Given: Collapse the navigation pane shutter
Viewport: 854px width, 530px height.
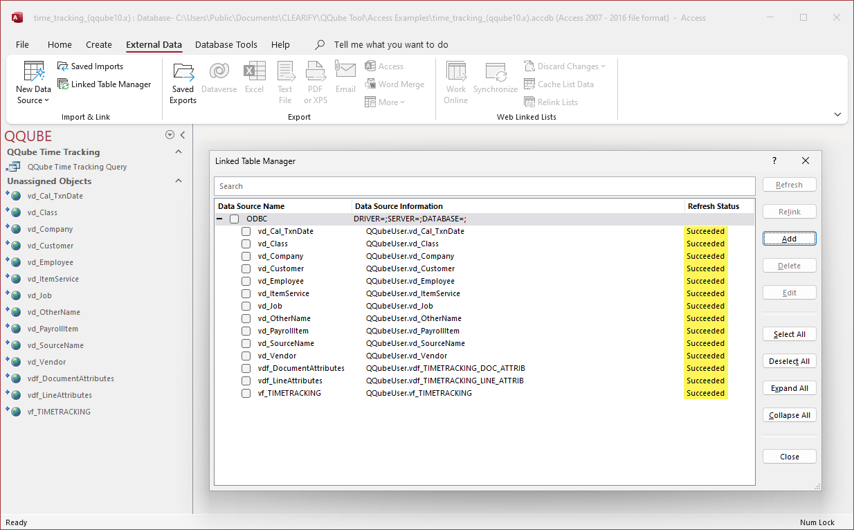Looking at the screenshot, I should pyautogui.click(x=183, y=135).
